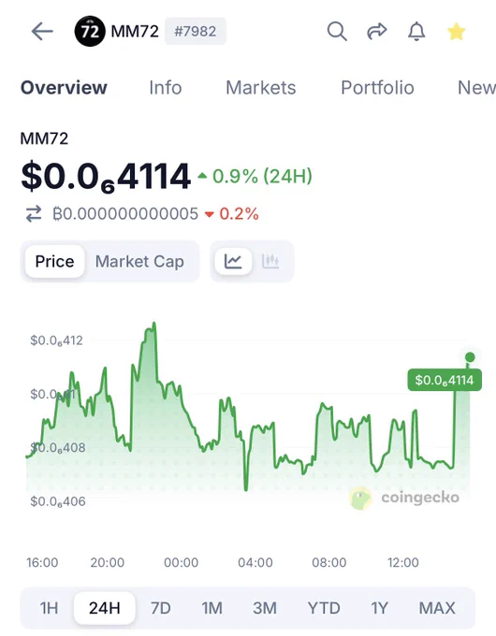
Task: Tap the BTC price ₿0.000000000005
Action: coord(125,214)
